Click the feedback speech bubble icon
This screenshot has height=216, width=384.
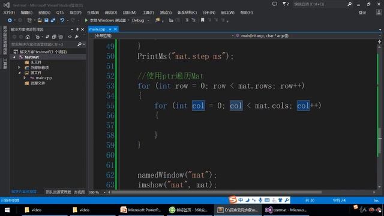(x=275, y=4)
